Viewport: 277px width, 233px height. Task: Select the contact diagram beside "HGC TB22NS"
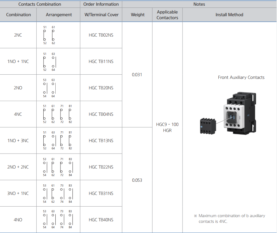point(57,167)
